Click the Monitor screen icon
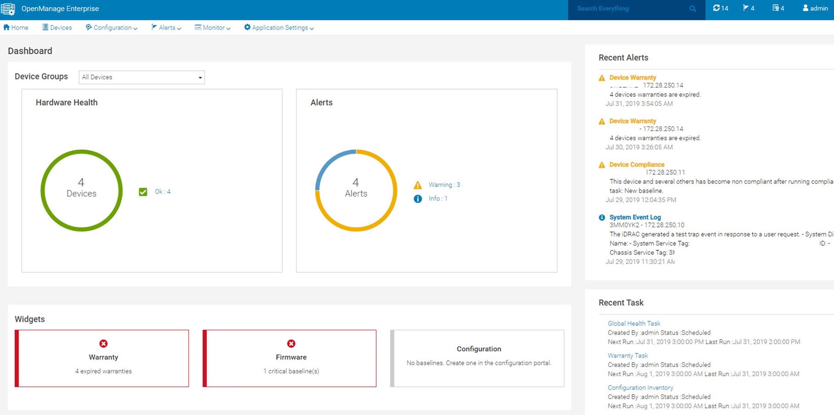Image resolution: width=834 pixels, height=415 pixels. [198, 27]
